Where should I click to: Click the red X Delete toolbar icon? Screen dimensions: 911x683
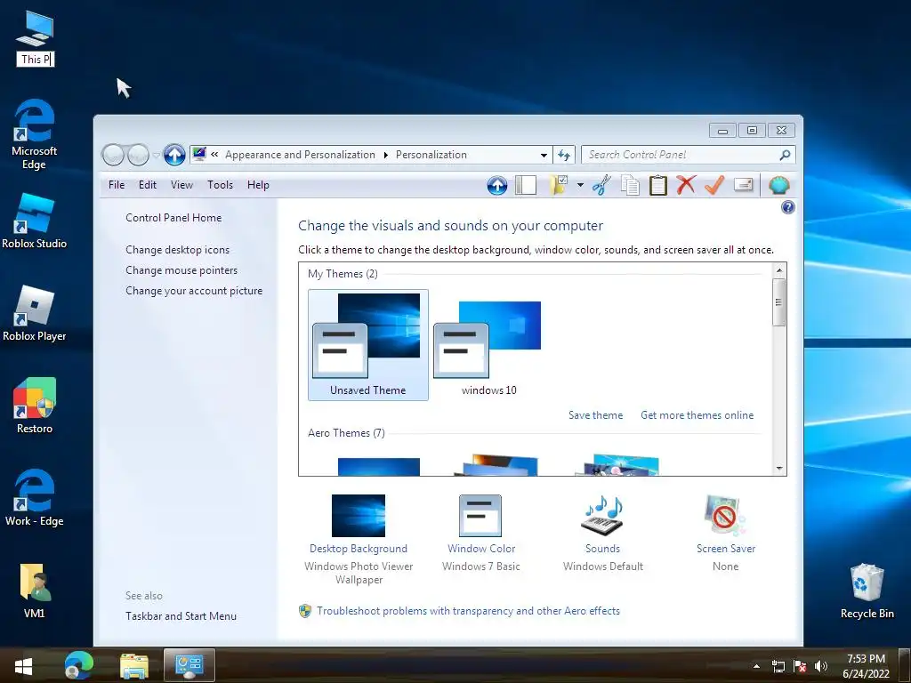tap(686, 185)
